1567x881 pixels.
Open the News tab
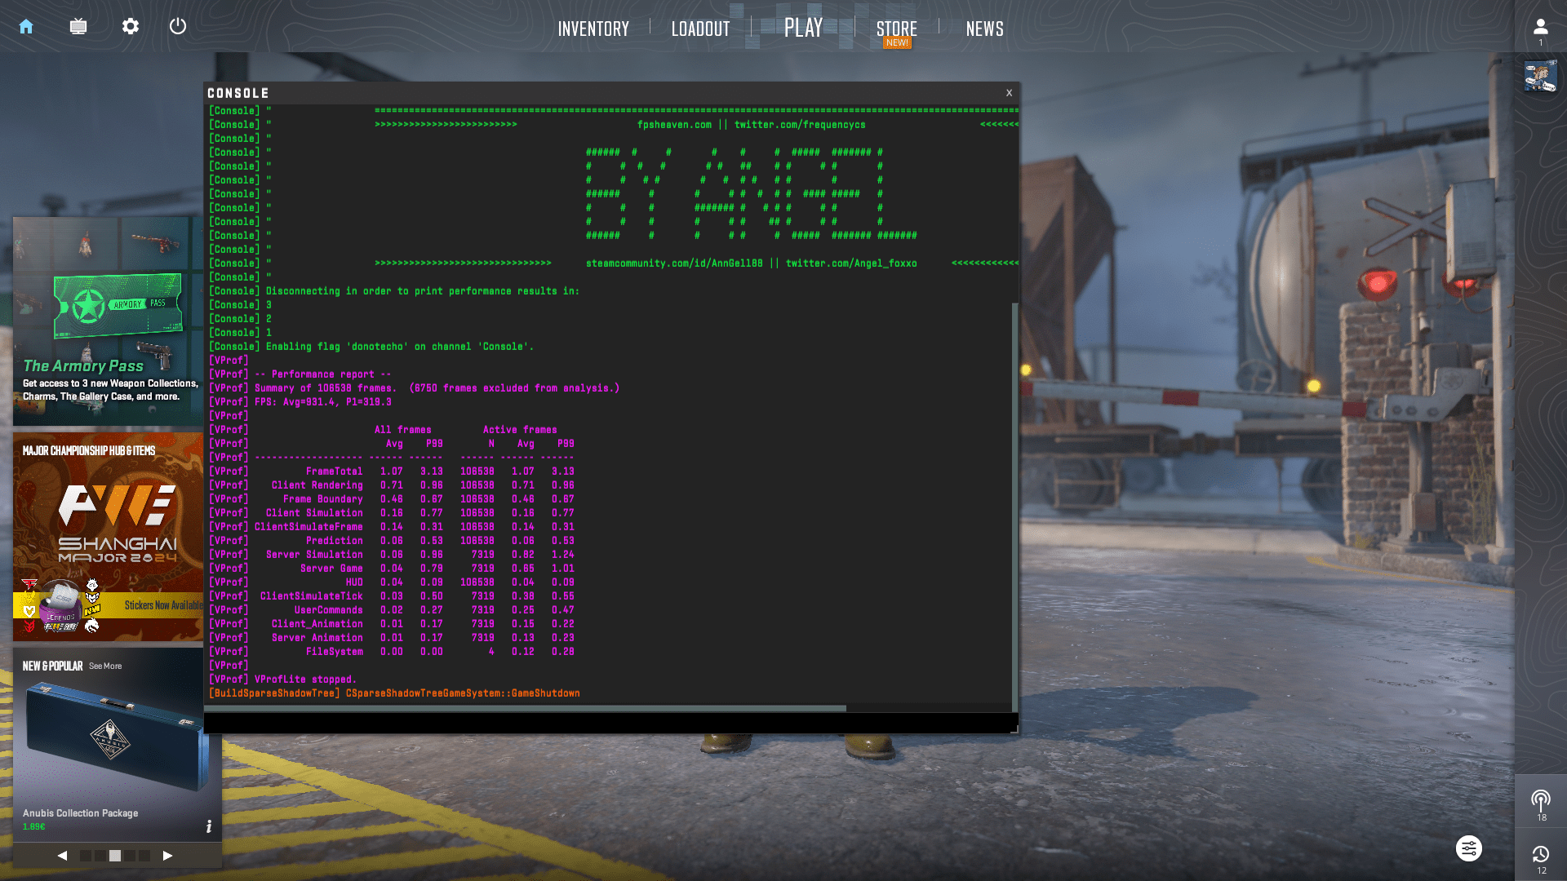pos(984,29)
